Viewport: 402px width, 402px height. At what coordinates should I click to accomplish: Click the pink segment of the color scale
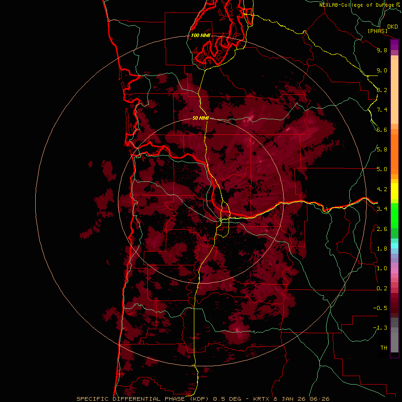394,271
